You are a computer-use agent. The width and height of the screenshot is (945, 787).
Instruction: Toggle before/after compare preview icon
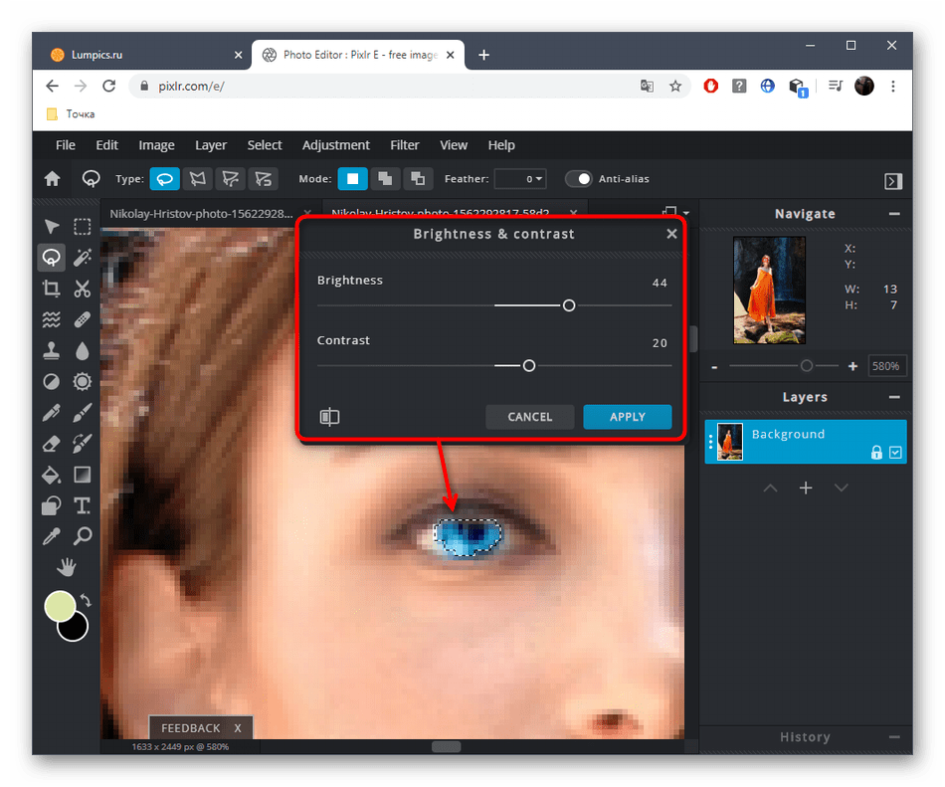click(x=329, y=417)
